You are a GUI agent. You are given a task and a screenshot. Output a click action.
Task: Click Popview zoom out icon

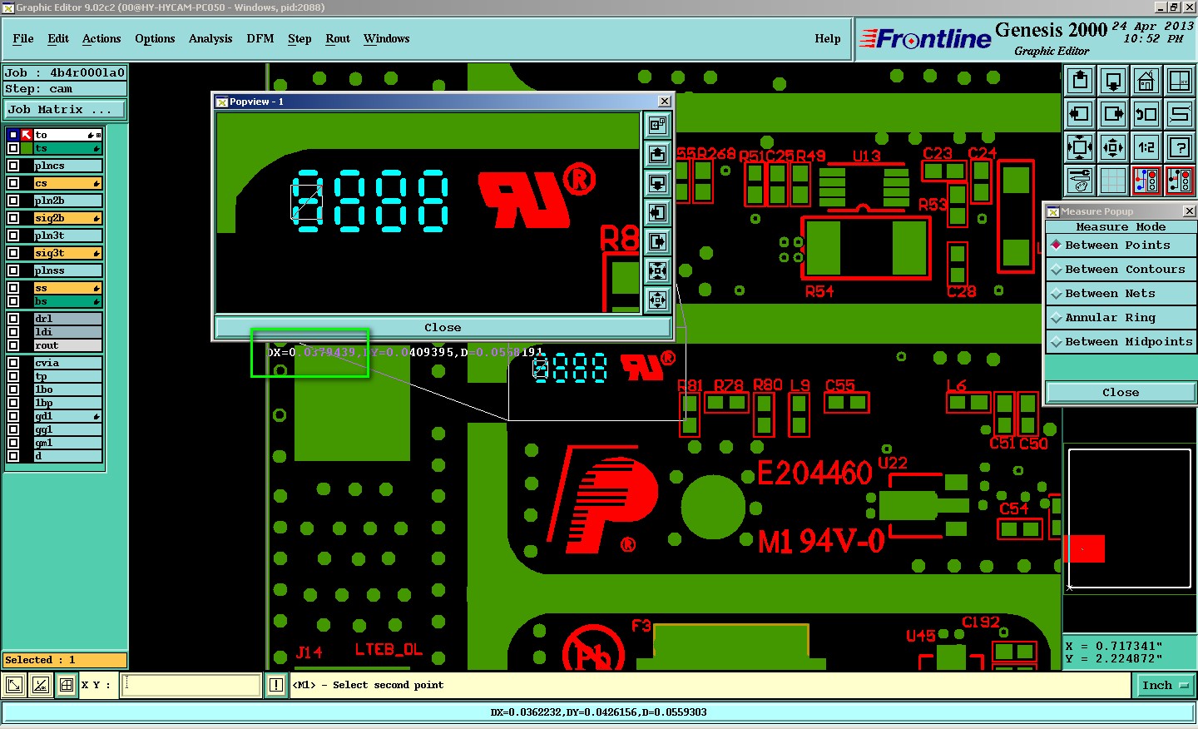[x=657, y=300]
